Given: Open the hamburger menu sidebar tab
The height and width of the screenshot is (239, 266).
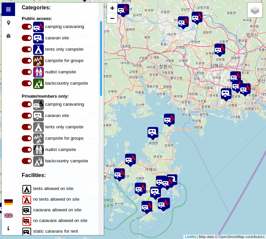Looking at the screenshot, I should point(8,9).
